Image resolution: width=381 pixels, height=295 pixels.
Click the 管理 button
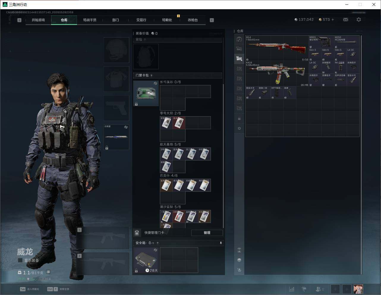click(x=207, y=233)
